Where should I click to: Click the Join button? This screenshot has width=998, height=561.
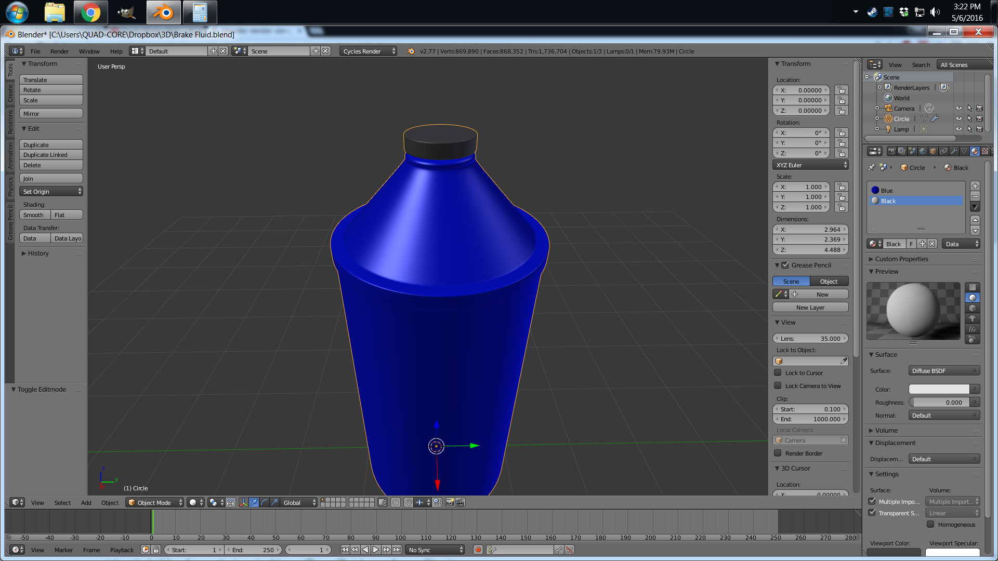click(51, 178)
